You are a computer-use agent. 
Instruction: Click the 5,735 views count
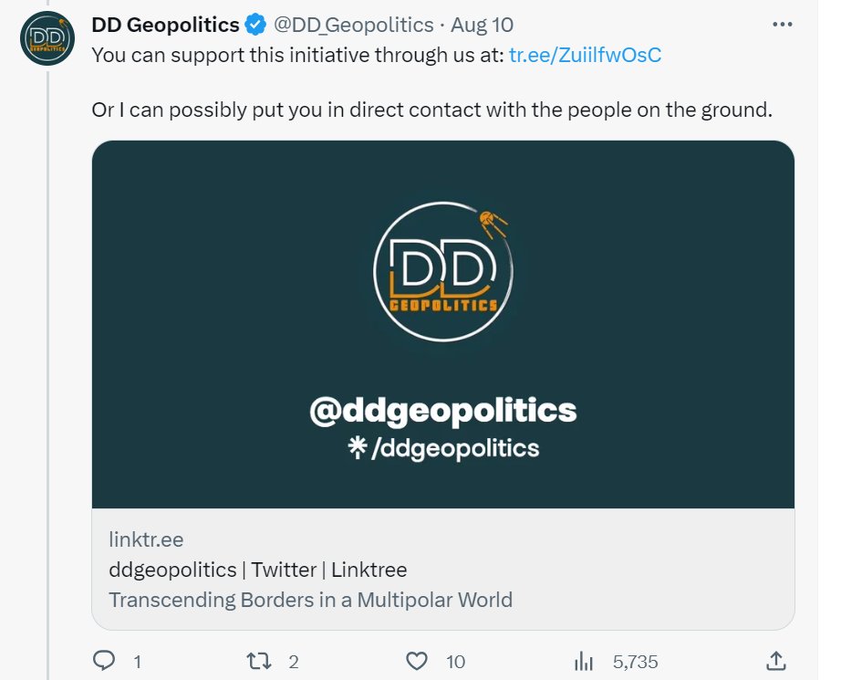[636, 662]
